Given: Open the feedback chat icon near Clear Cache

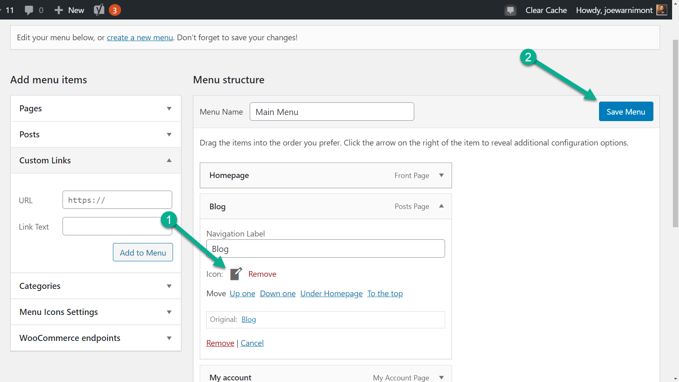Looking at the screenshot, I should point(510,10).
